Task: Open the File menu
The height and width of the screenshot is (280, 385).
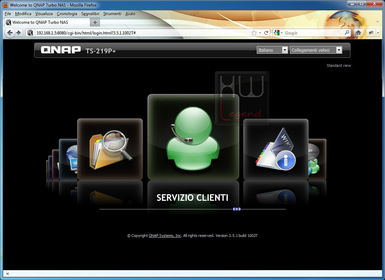Action: (8, 14)
